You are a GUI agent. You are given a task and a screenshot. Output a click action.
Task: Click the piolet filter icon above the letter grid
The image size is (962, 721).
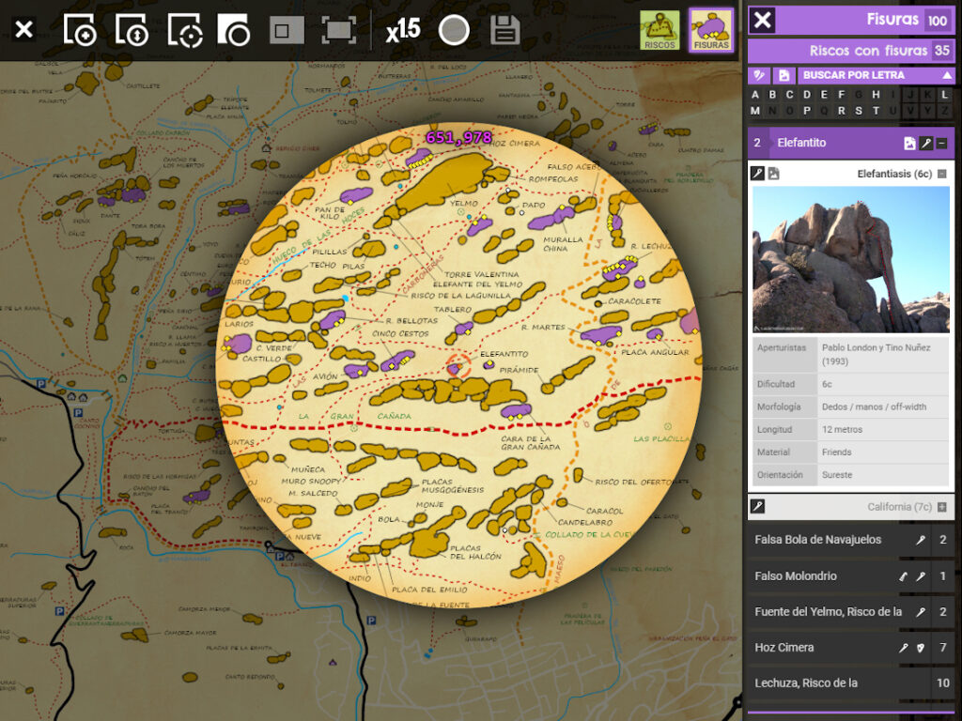pyautogui.click(x=759, y=75)
